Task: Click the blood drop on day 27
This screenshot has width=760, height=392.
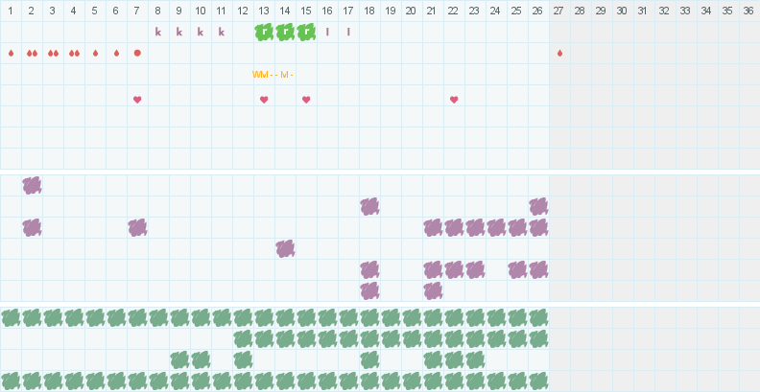Action: pos(559,53)
